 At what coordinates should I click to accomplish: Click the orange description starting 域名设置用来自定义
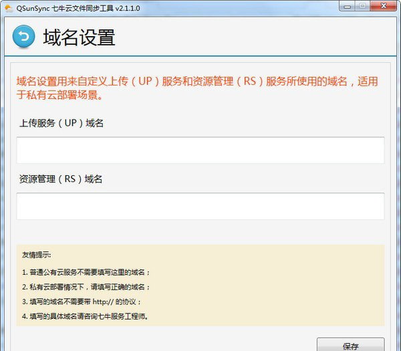coord(197,88)
